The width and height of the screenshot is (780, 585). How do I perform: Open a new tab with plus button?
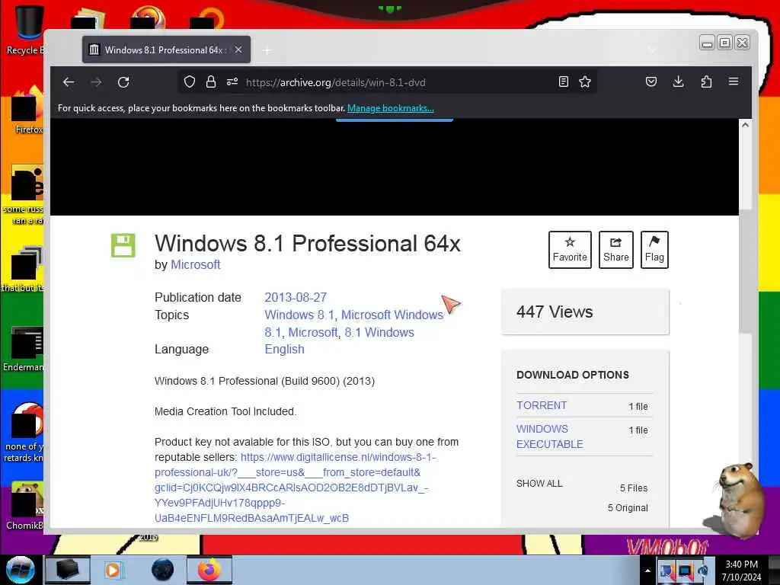pos(267,50)
